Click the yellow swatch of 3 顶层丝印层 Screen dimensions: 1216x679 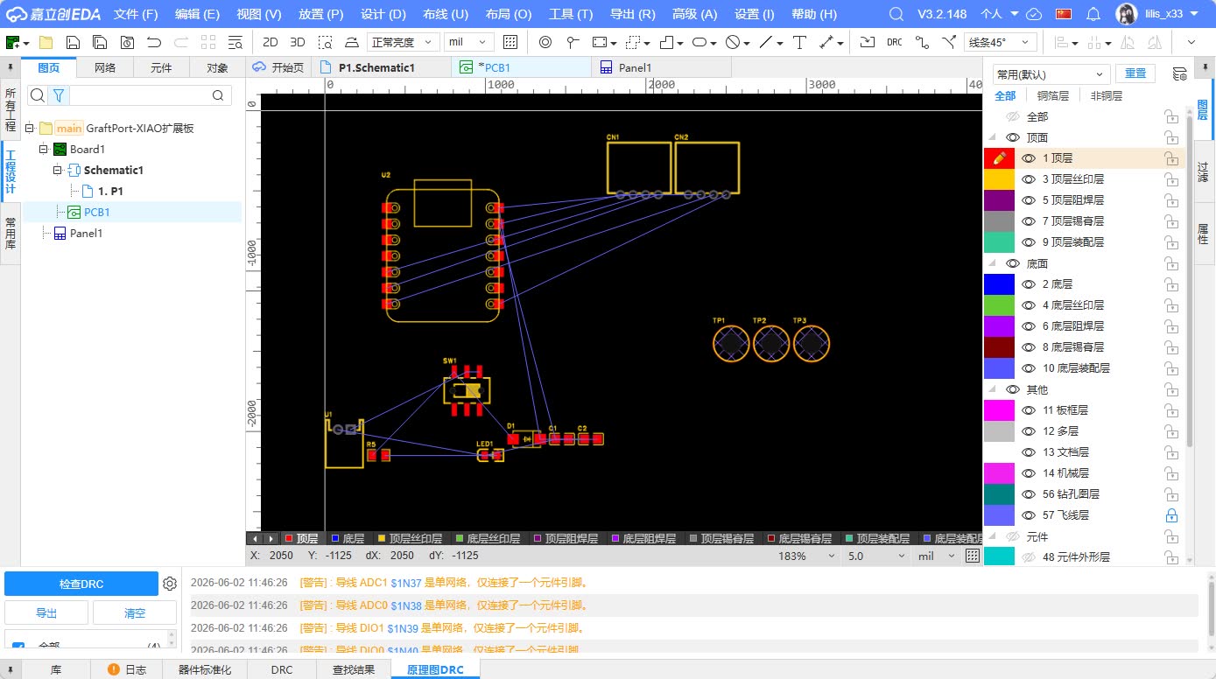coord(999,179)
